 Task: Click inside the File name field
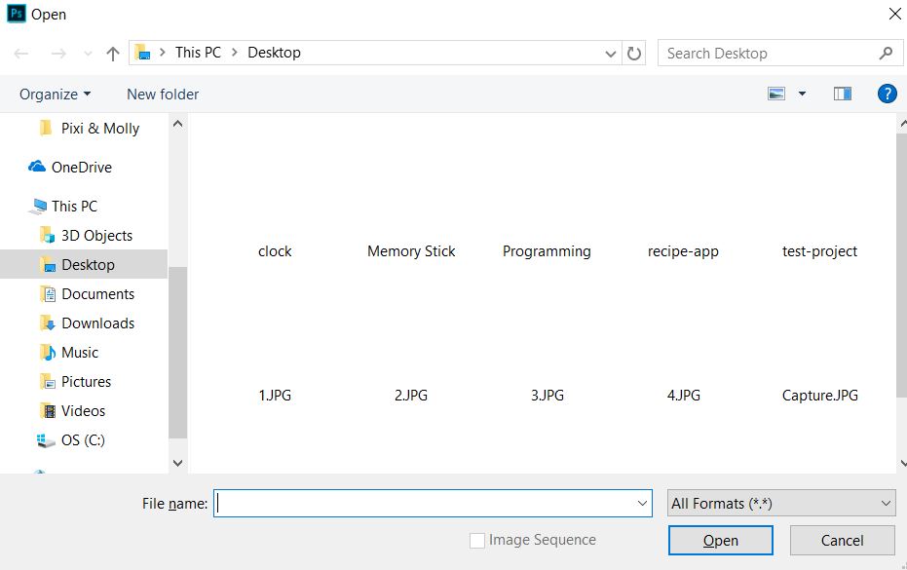[433, 503]
